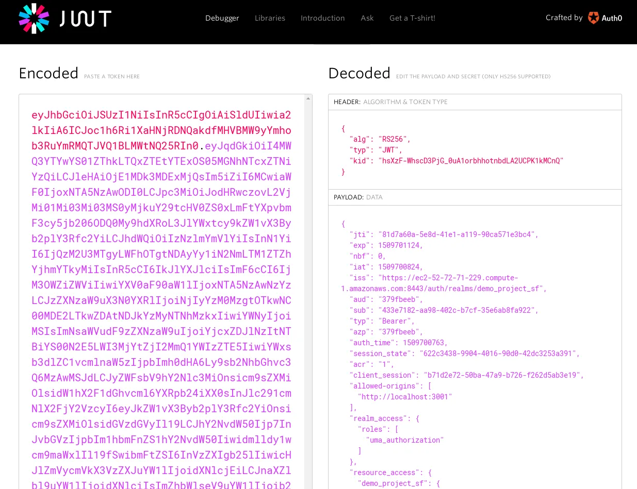Click the decoded payload JSON editor
The height and width of the screenshot is (489, 637).
[x=475, y=347]
